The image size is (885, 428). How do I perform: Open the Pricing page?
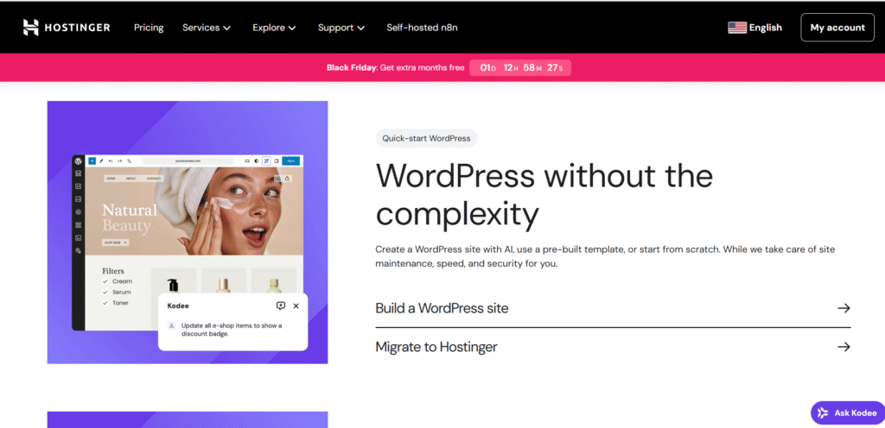pyautogui.click(x=149, y=28)
